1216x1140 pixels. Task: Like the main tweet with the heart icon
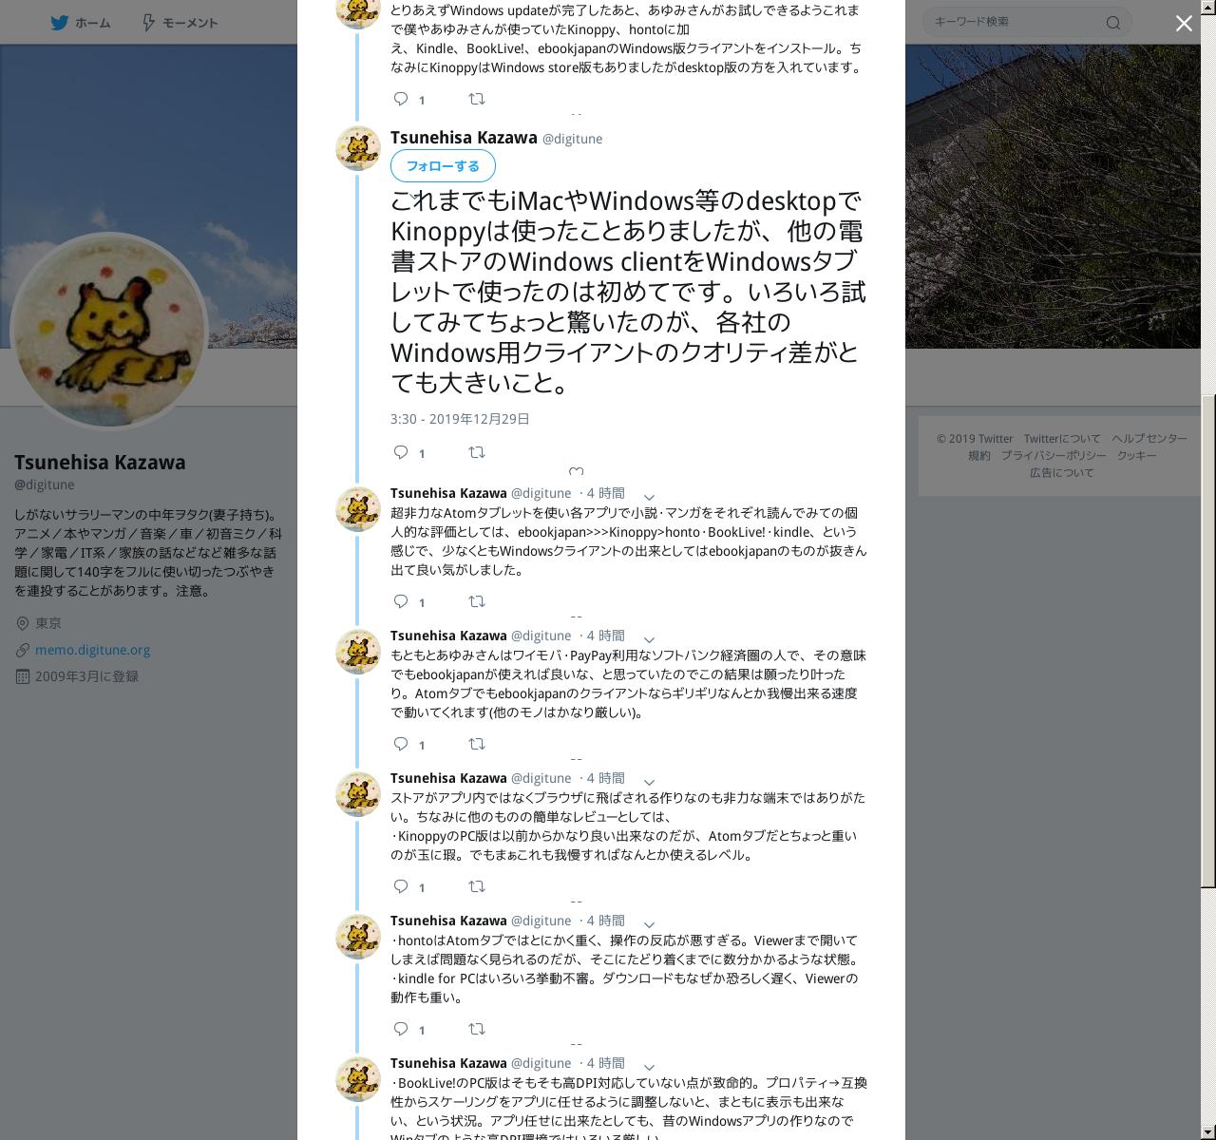click(576, 471)
